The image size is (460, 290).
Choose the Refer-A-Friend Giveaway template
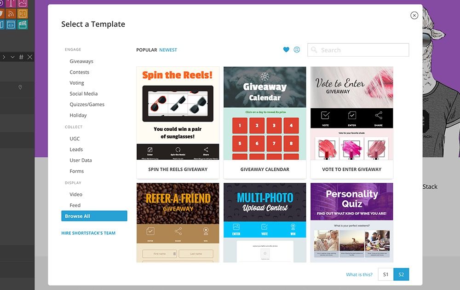[178, 222]
